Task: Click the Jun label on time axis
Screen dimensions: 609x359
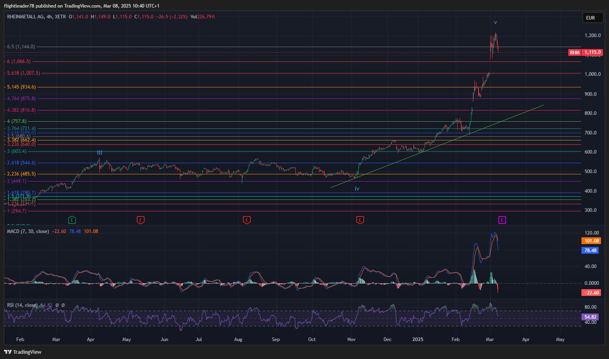Action: click(x=164, y=339)
